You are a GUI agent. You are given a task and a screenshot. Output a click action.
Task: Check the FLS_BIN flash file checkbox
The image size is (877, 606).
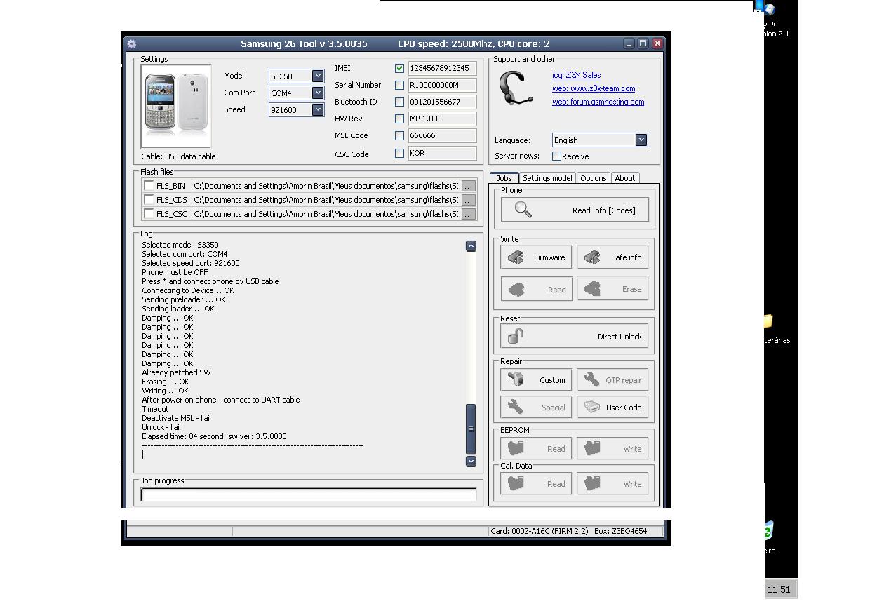149,186
